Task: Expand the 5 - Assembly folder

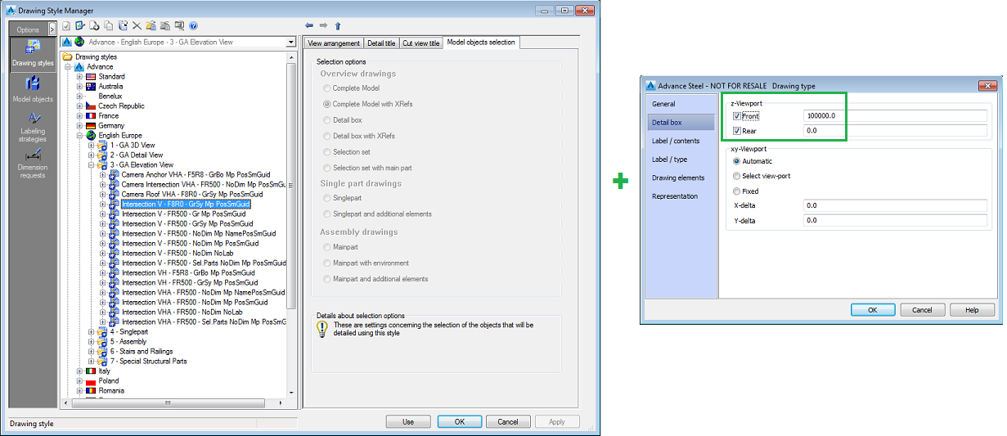Action: click(x=92, y=342)
